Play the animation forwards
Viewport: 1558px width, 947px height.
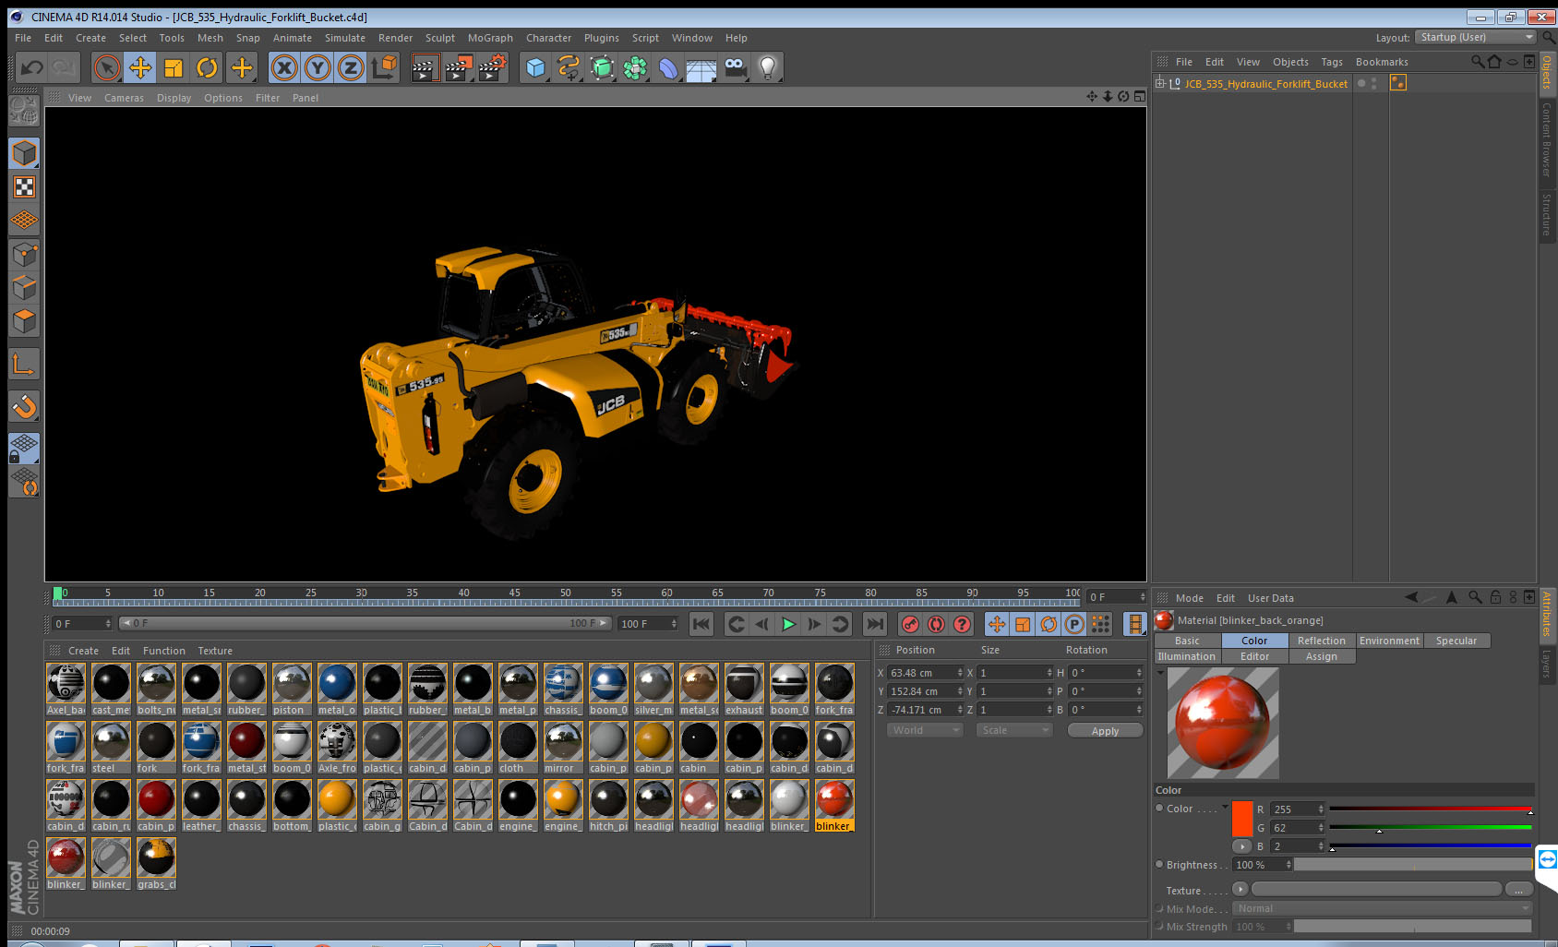pos(788,624)
